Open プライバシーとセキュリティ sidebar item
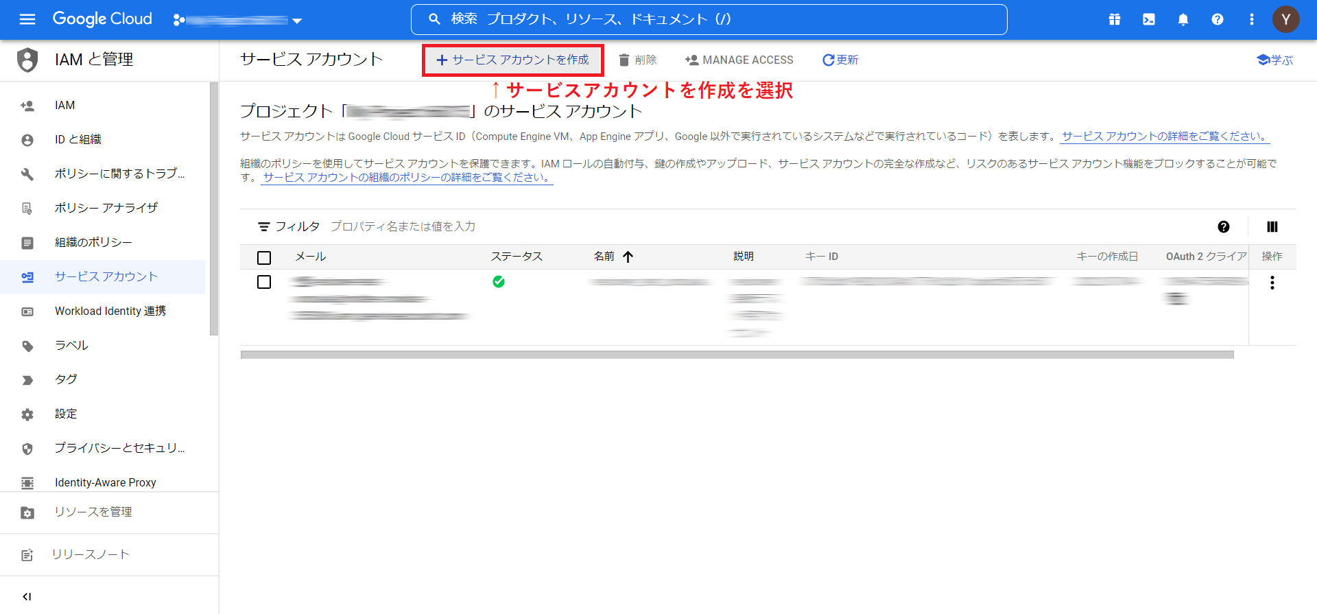Viewport: 1317px width, 614px height. (103, 448)
